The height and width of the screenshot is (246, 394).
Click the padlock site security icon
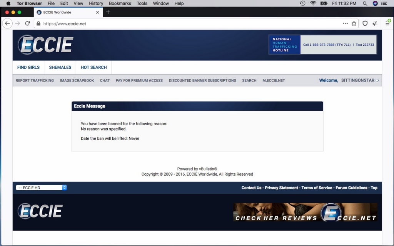point(38,23)
